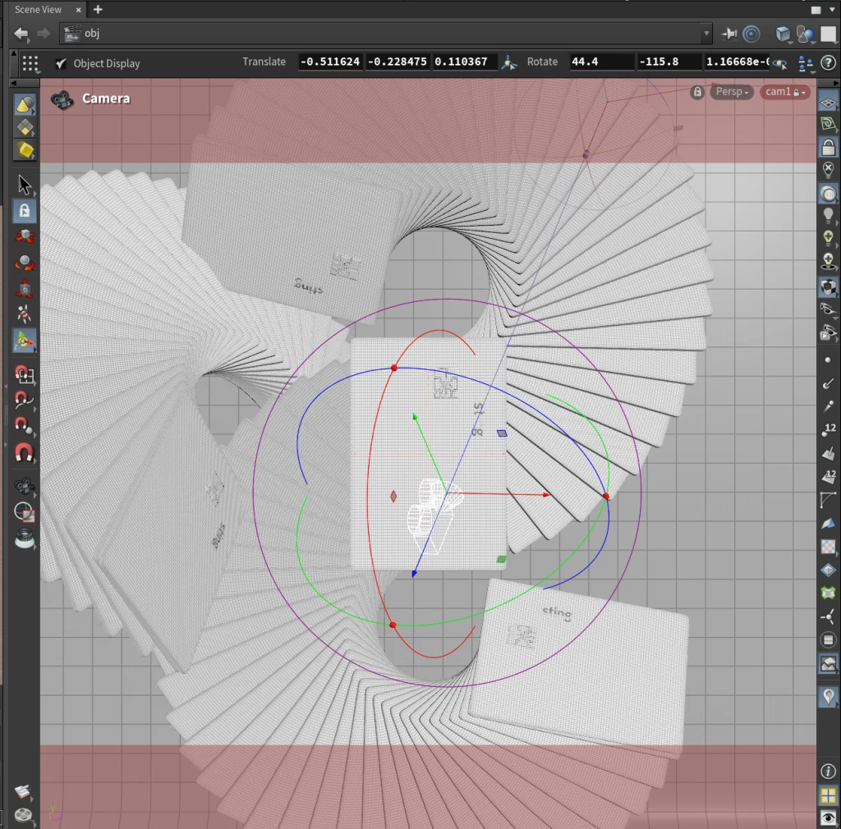Toggle the reference plane grid display

(828, 102)
